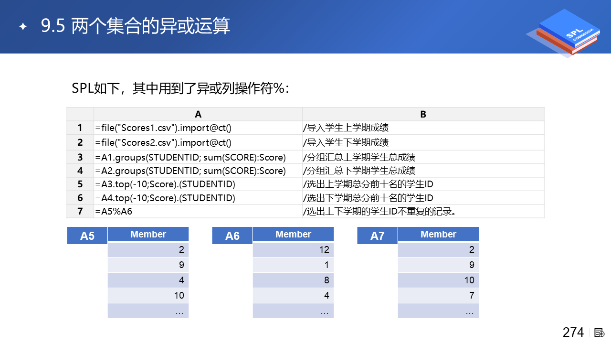Click the ellipsis row in the A7 table
This screenshot has height=344, width=611.
(438, 311)
